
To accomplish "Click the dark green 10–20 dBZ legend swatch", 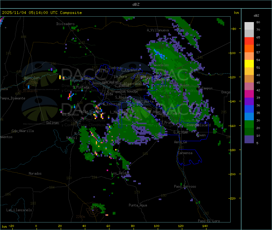I will pyautogui.click(x=249, y=132).
